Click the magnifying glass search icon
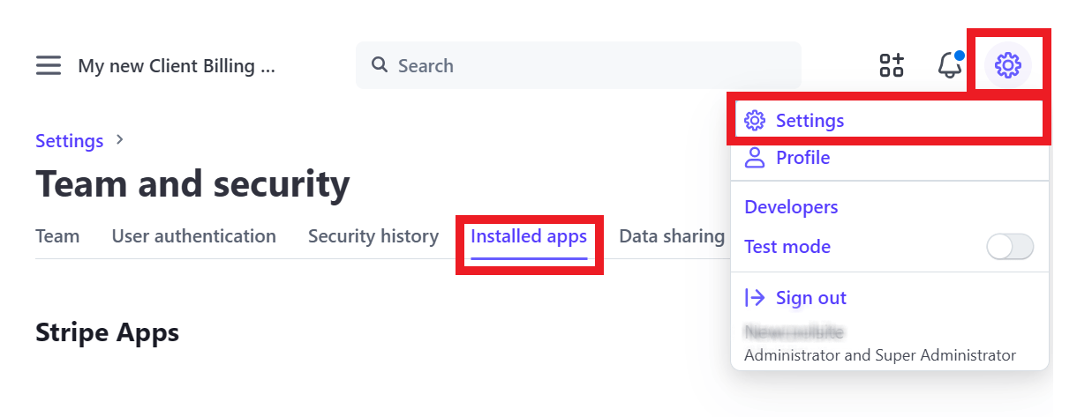 click(x=380, y=65)
